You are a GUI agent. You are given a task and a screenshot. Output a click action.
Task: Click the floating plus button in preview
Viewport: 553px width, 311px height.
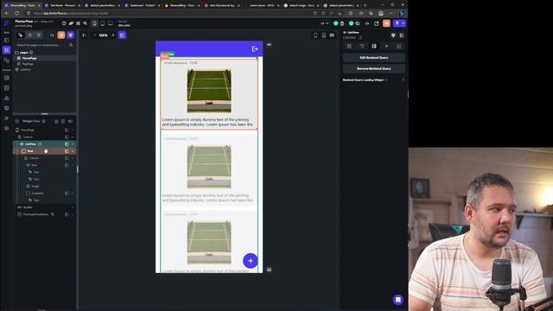pos(251,261)
